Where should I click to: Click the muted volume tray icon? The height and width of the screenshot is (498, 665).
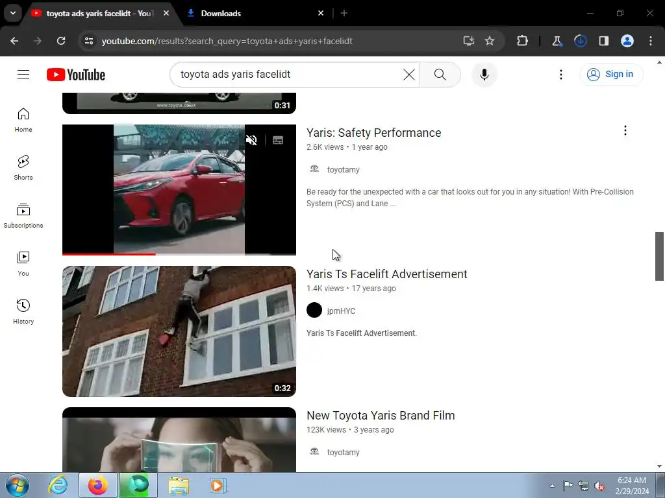[599, 486]
